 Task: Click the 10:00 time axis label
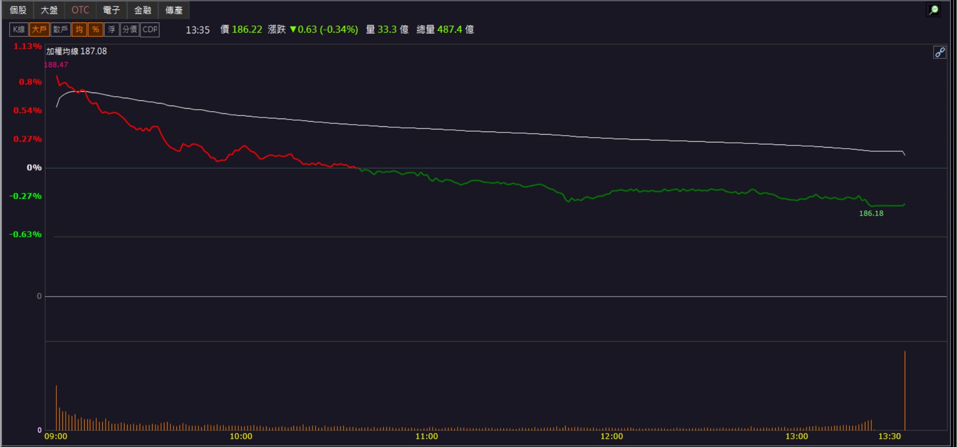[241, 437]
